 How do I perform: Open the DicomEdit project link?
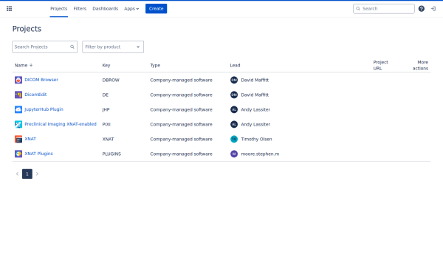pos(35,95)
